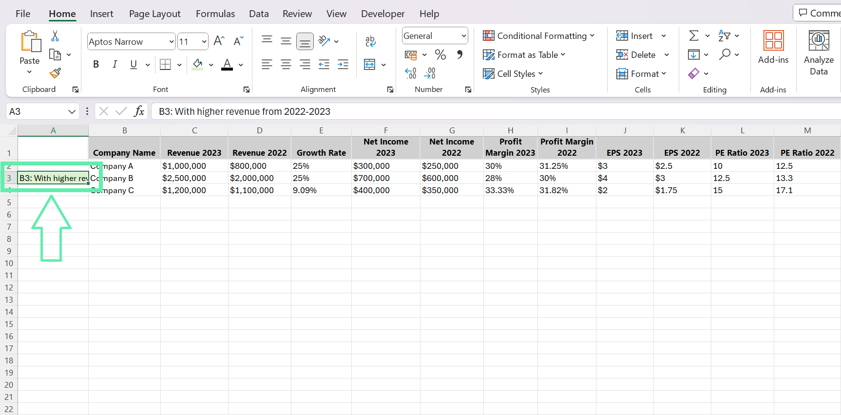841x415 pixels.
Task: Apply Percent Style with the % icon
Action: pyautogui.click(x=440, y=54)
